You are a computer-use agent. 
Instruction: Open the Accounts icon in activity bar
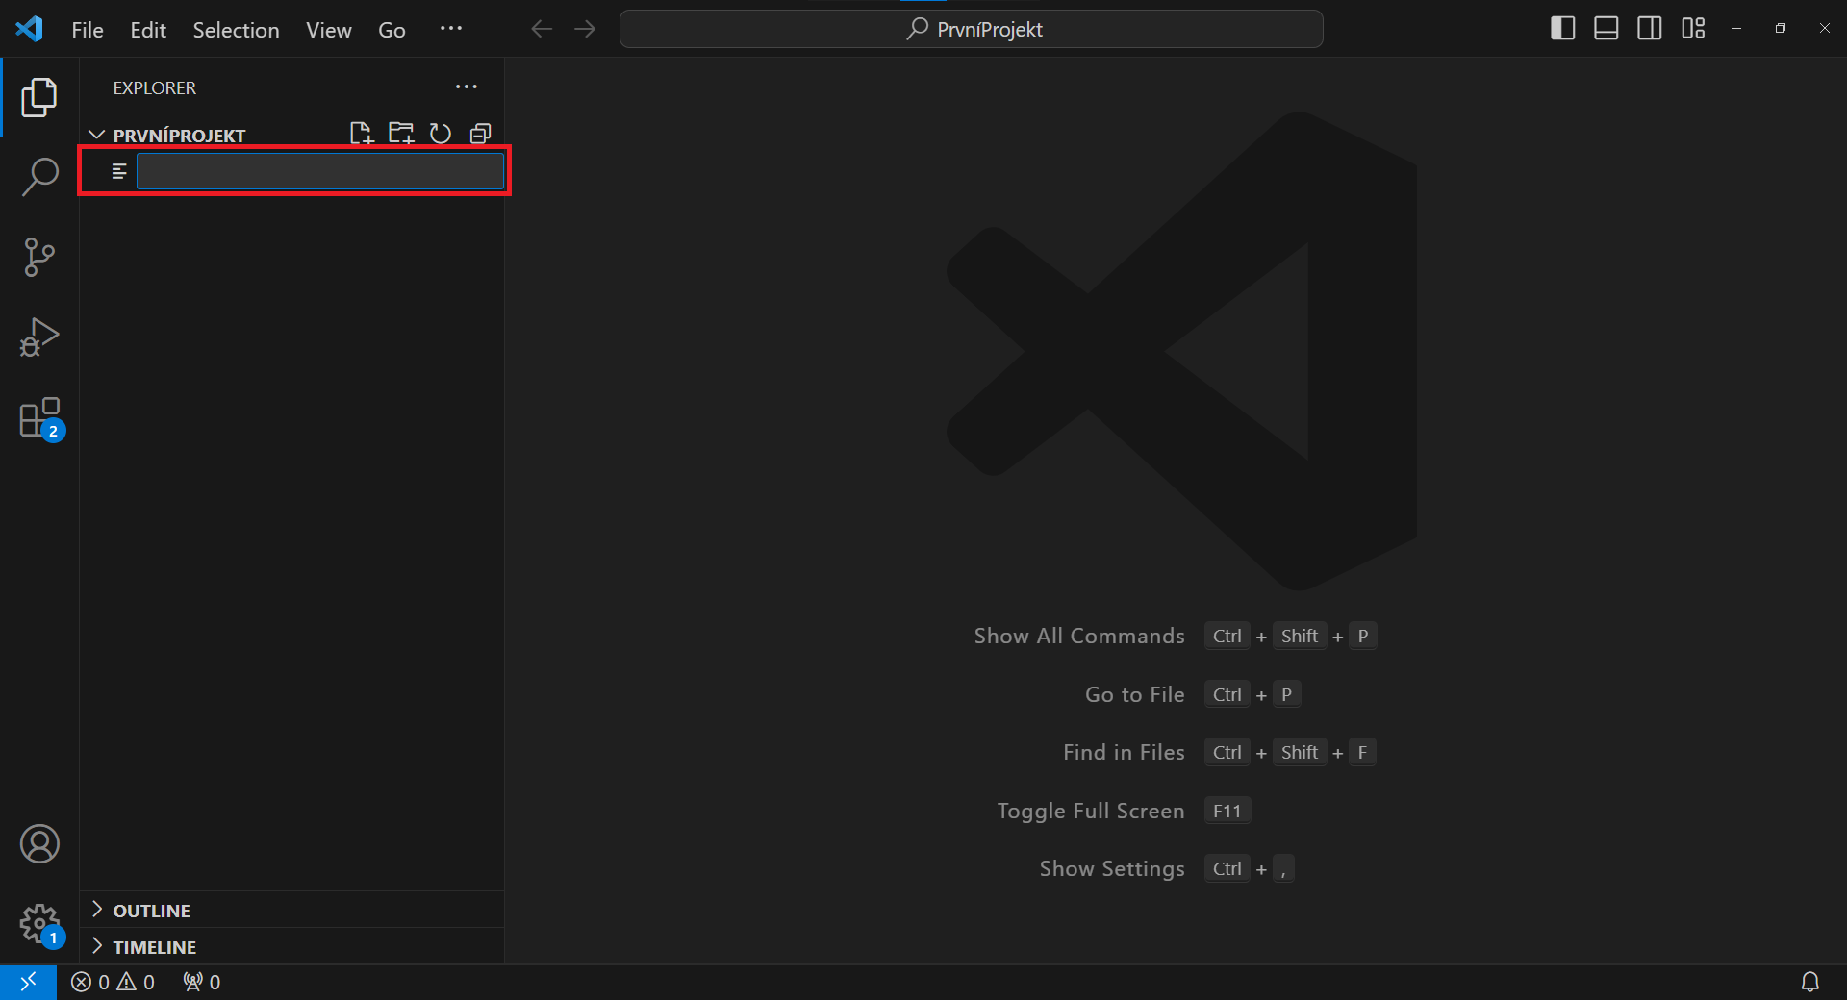(39, 843)
